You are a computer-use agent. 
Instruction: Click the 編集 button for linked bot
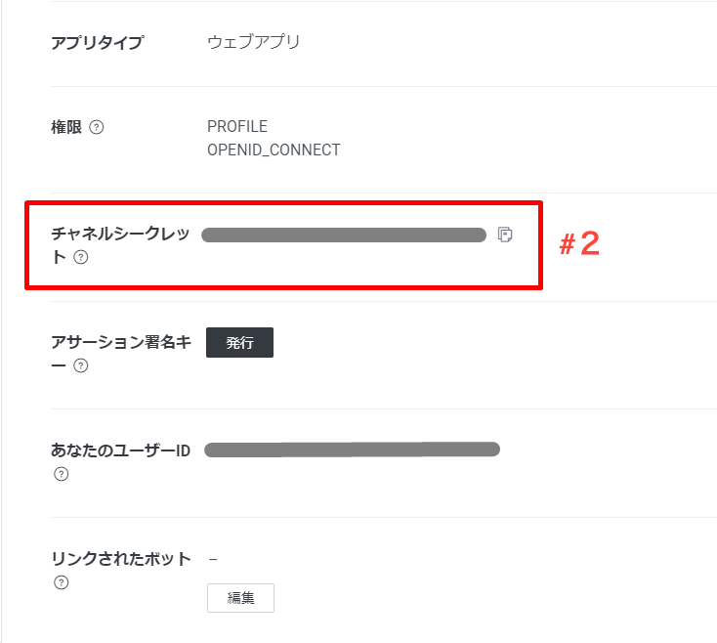(240, 598)
